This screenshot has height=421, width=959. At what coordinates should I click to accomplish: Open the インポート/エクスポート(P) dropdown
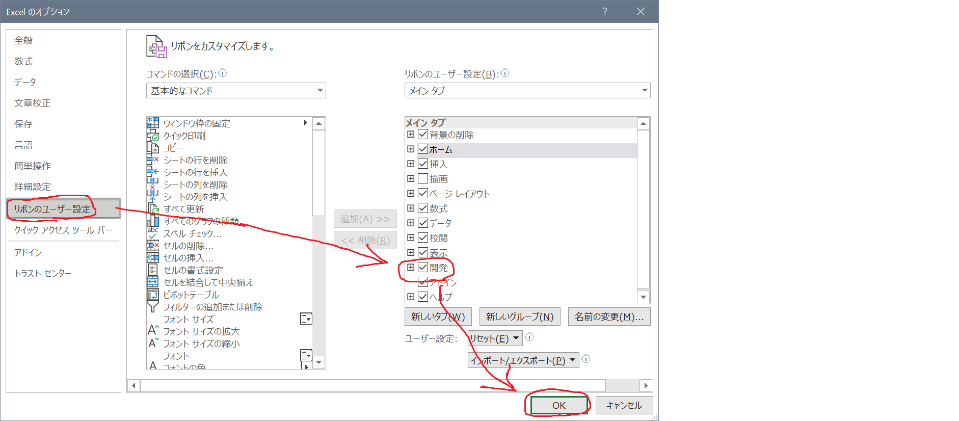click(523, 360)
